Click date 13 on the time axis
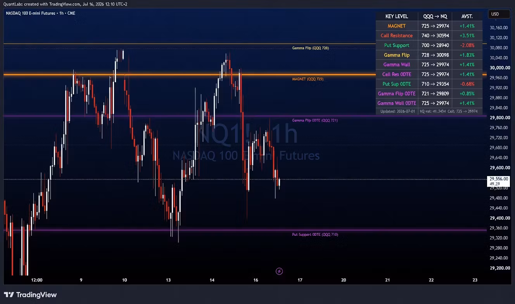515x304 pixels. 168,280
